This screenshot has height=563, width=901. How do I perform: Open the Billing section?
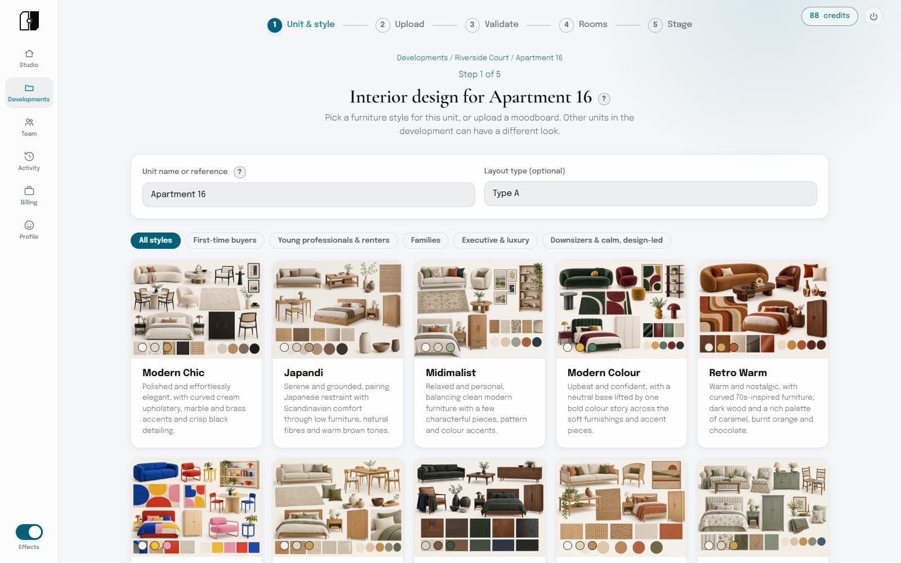pyautogui.click(x=29, y=195)
